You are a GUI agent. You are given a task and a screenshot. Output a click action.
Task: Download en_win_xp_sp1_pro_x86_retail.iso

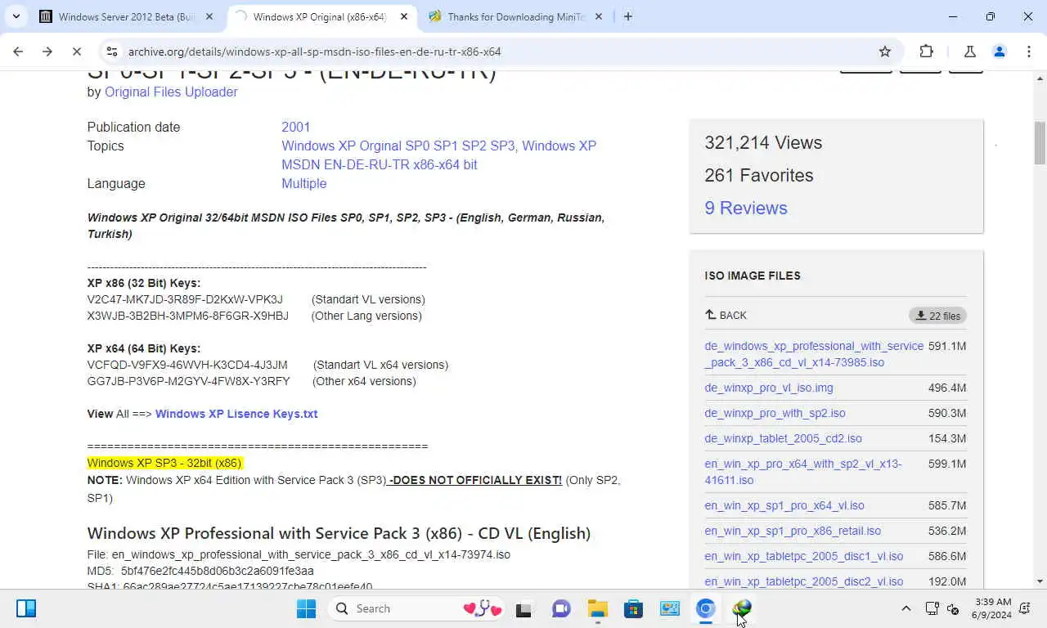pos(792,531)
